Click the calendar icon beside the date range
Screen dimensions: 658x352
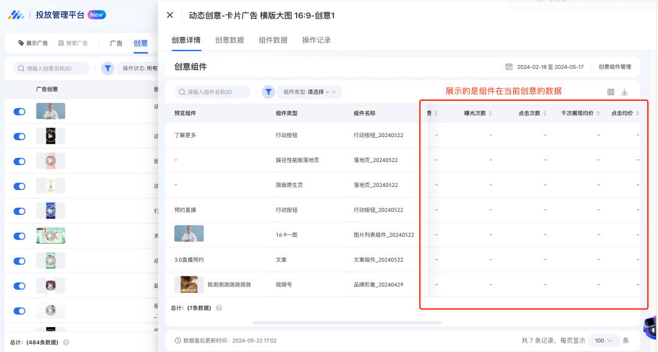click(x=509, y=67)
